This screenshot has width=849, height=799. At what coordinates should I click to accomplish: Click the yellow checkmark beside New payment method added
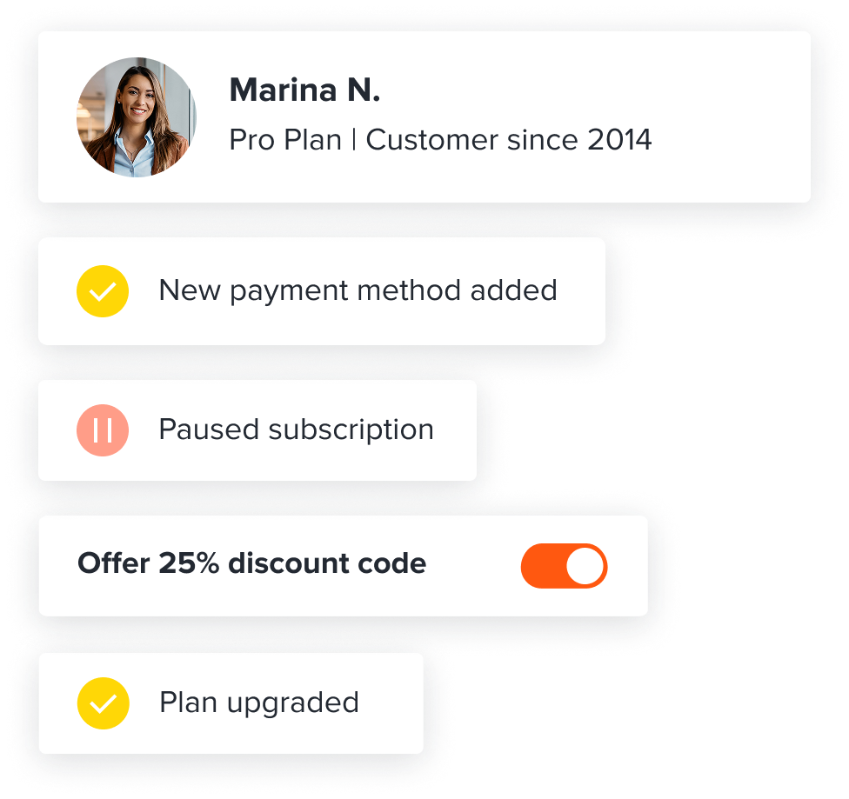[103, 291]
